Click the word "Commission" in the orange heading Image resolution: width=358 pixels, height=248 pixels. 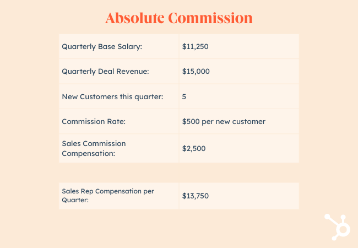pyautogui.click(x=210, y=18)
